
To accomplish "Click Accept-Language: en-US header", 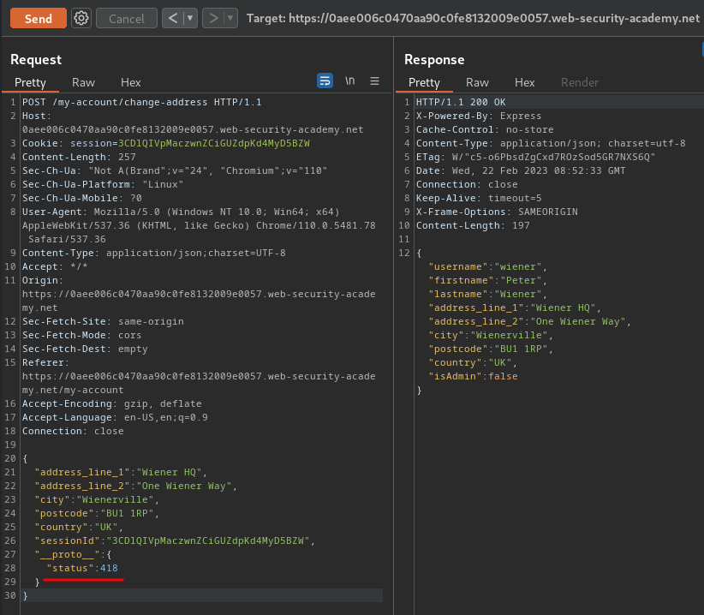I will (x=115, y=417).
